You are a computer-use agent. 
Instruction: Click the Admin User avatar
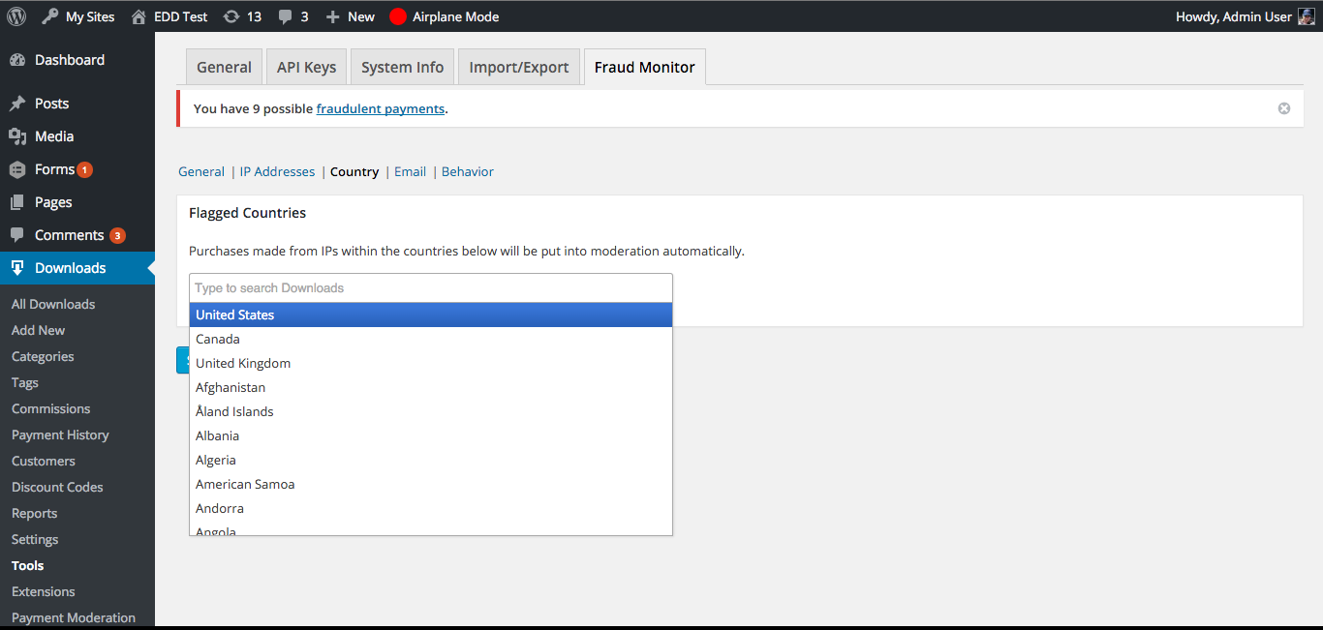1306,16
